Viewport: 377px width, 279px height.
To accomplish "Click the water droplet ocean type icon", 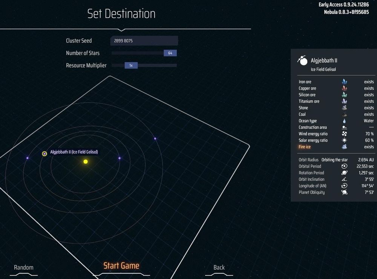I will pos(344,121).
